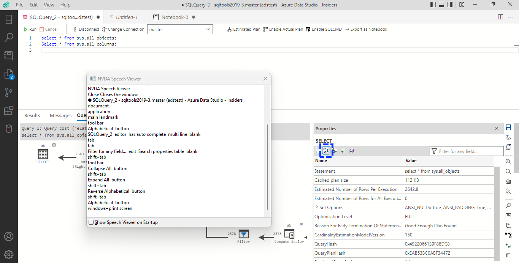519x263 pixels.
Task: Switch to the Messages tab
Action: pyautogui.click(x=60, y=115)
